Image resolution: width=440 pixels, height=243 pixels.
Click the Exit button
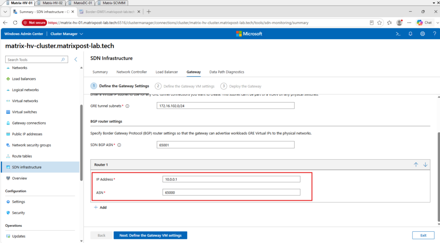point(423,235)
